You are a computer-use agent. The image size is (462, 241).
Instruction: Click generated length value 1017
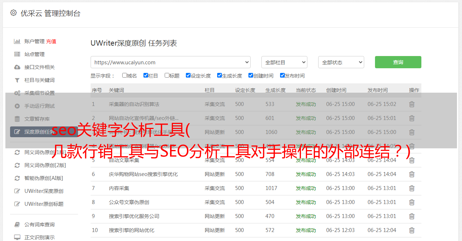(x=271, y=188)
